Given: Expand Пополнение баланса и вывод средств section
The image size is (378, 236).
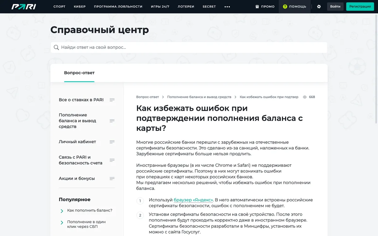Looking at the screenshot, I should 112,121.
